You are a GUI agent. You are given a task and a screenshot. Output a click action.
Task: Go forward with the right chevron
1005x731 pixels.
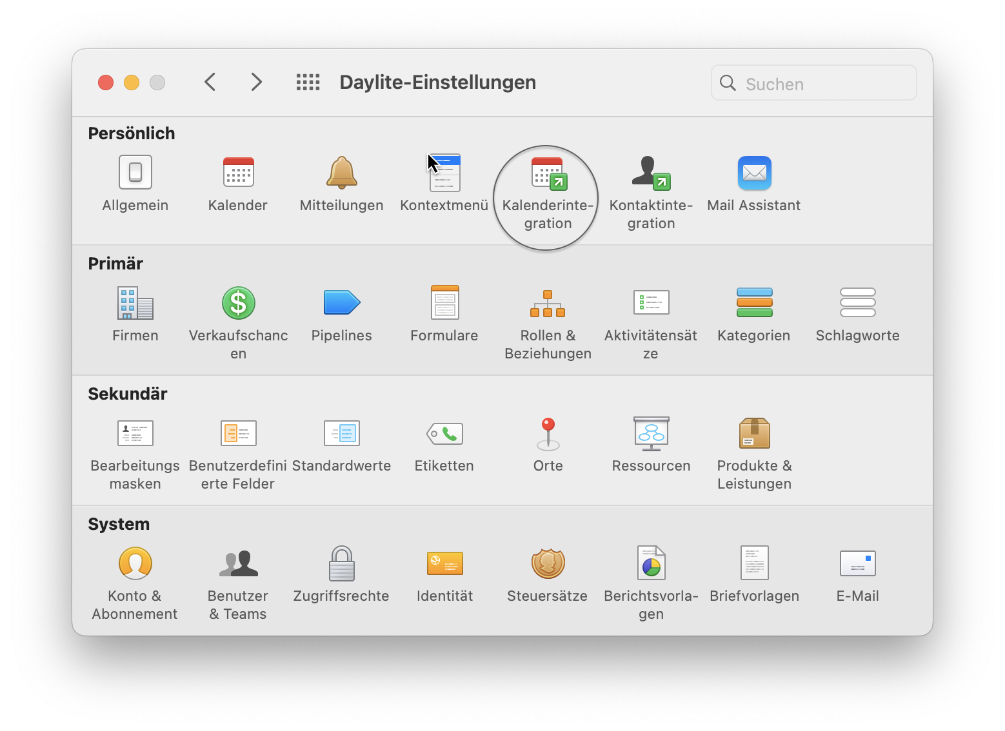pos(256,82)
